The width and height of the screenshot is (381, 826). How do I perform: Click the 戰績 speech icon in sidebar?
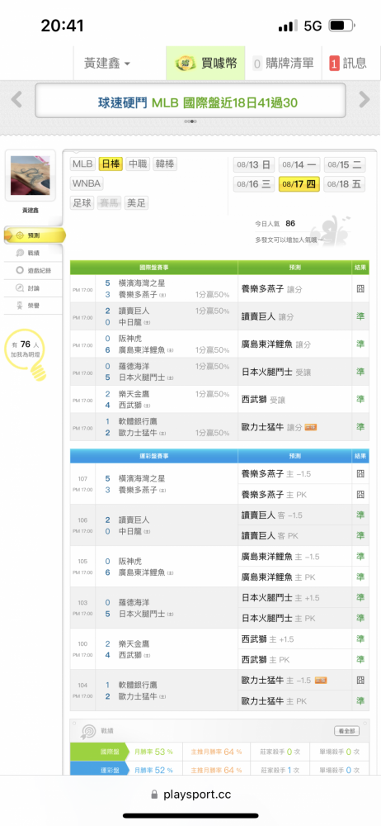click(20, 253)
